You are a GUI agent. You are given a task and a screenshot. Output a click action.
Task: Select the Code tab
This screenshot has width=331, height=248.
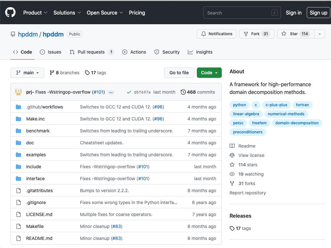pos(22,52)
